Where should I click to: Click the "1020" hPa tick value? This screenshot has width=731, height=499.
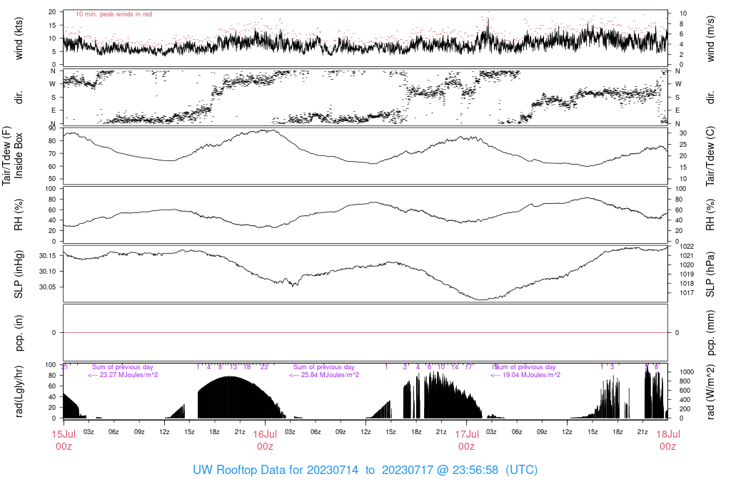[687, 265]
